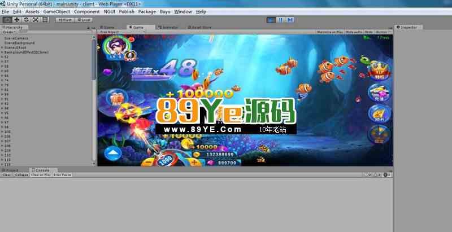This screenshot has height=232, width=452.
Task: Open the Package menu
Action: pos(147,11)
